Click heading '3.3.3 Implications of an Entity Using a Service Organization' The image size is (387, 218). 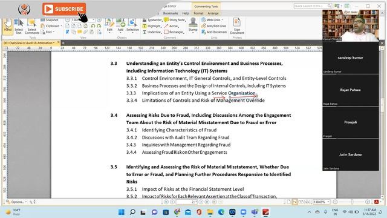click(x=191, y=93)
